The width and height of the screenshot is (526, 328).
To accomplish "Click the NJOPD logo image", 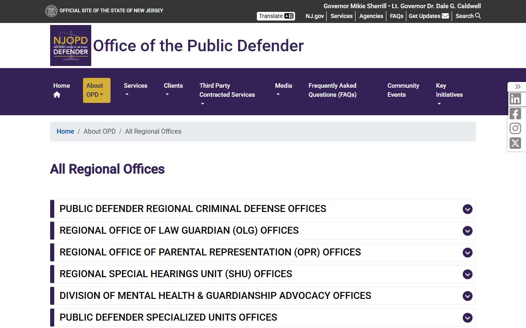I will pos(71,46).
